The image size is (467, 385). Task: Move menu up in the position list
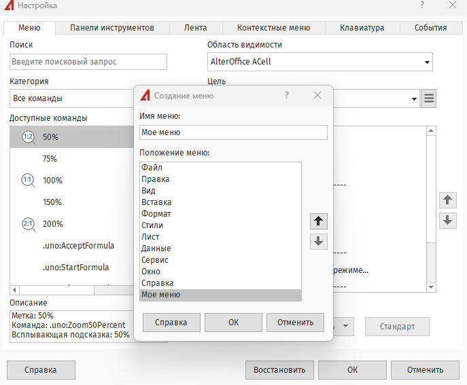tap(318, 221)
